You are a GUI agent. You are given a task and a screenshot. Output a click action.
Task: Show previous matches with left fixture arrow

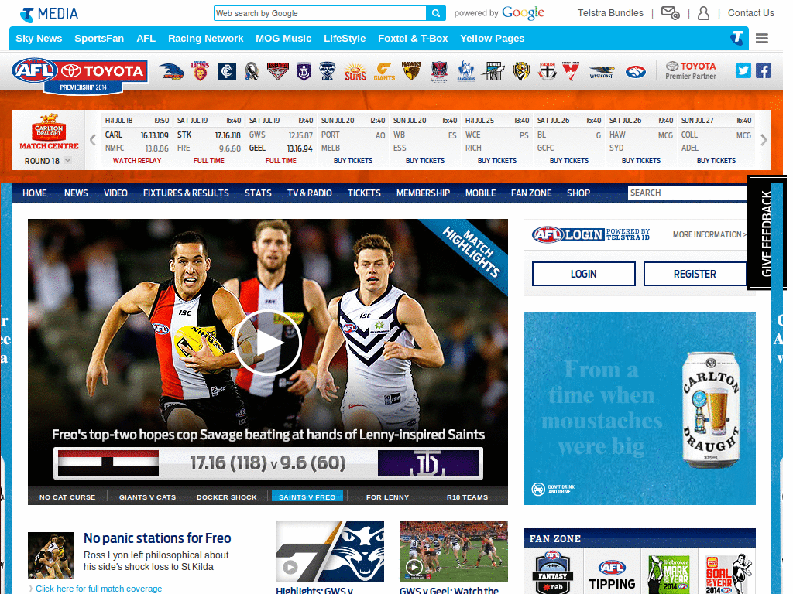pyautogui.click(x=93, y=140)
